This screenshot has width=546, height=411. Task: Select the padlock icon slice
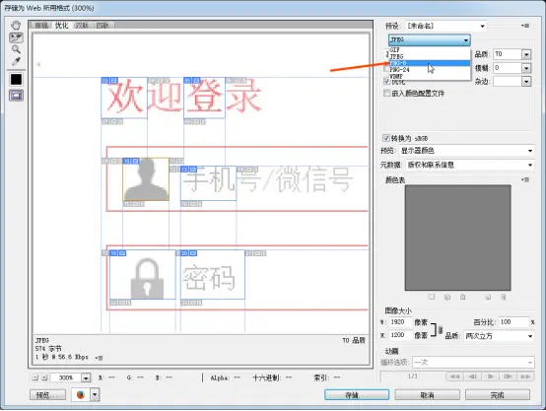pos(143,274)
